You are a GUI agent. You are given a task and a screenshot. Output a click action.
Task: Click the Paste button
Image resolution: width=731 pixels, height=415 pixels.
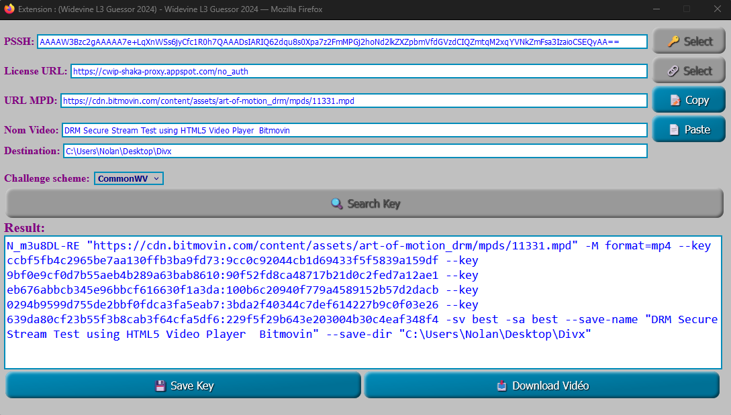click(x=689, y=129)
